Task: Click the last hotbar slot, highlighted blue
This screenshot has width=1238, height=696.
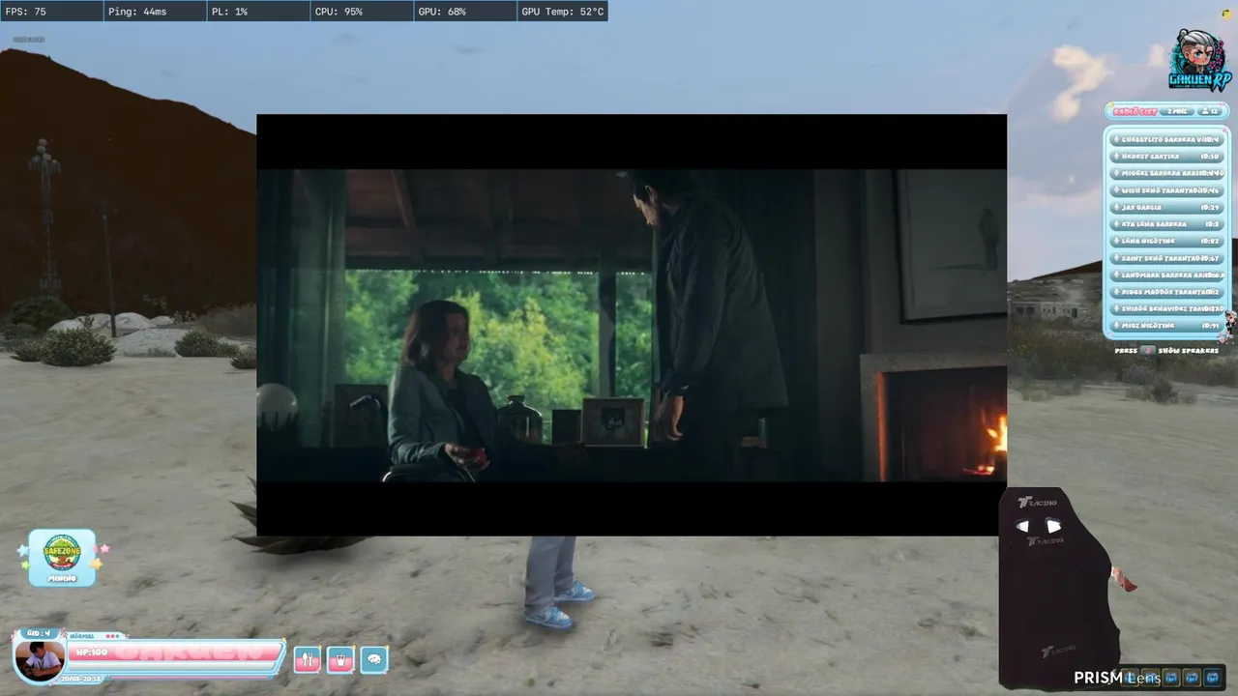Action: [1214, 678]
